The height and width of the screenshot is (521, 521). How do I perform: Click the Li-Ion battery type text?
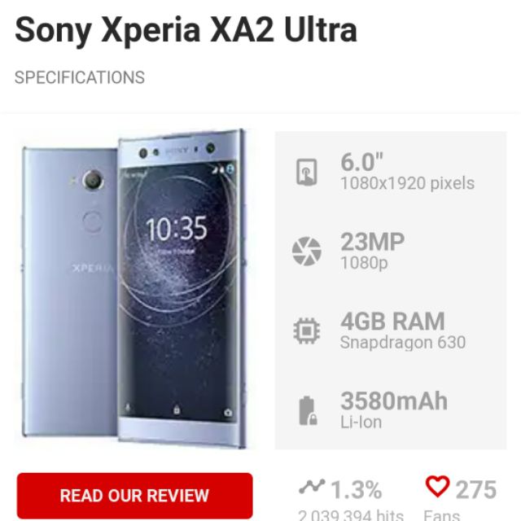(361, 422)
